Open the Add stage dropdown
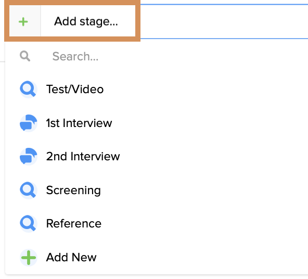This screenshot has height=279, width=308. click(x=72, y=21)
